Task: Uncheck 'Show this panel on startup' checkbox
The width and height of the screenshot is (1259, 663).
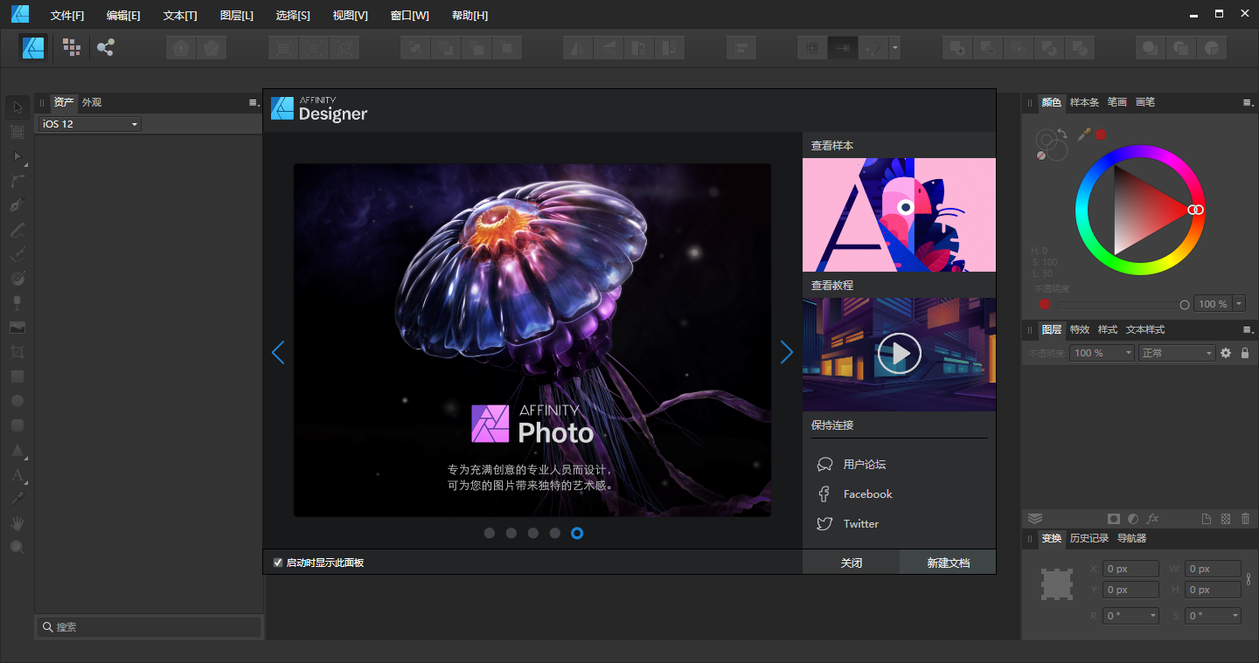Action: pos(278,563)
